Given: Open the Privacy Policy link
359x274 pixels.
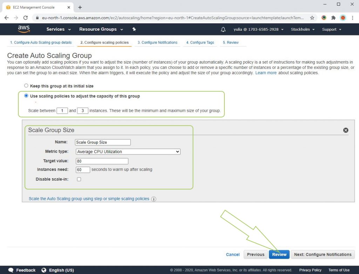Looking at the screenshot, I should tap(310, 270).
